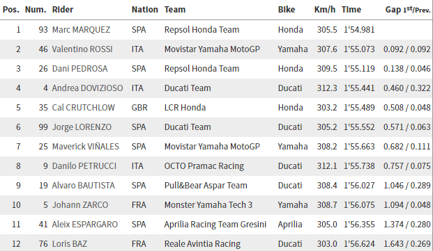Screen dimensions: 433x251
Task: Select Aprilia Racing Team Gresini cell
Action: pos(215,225)
